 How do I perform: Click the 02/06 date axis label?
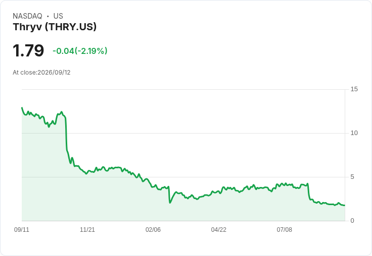point(153,229)
